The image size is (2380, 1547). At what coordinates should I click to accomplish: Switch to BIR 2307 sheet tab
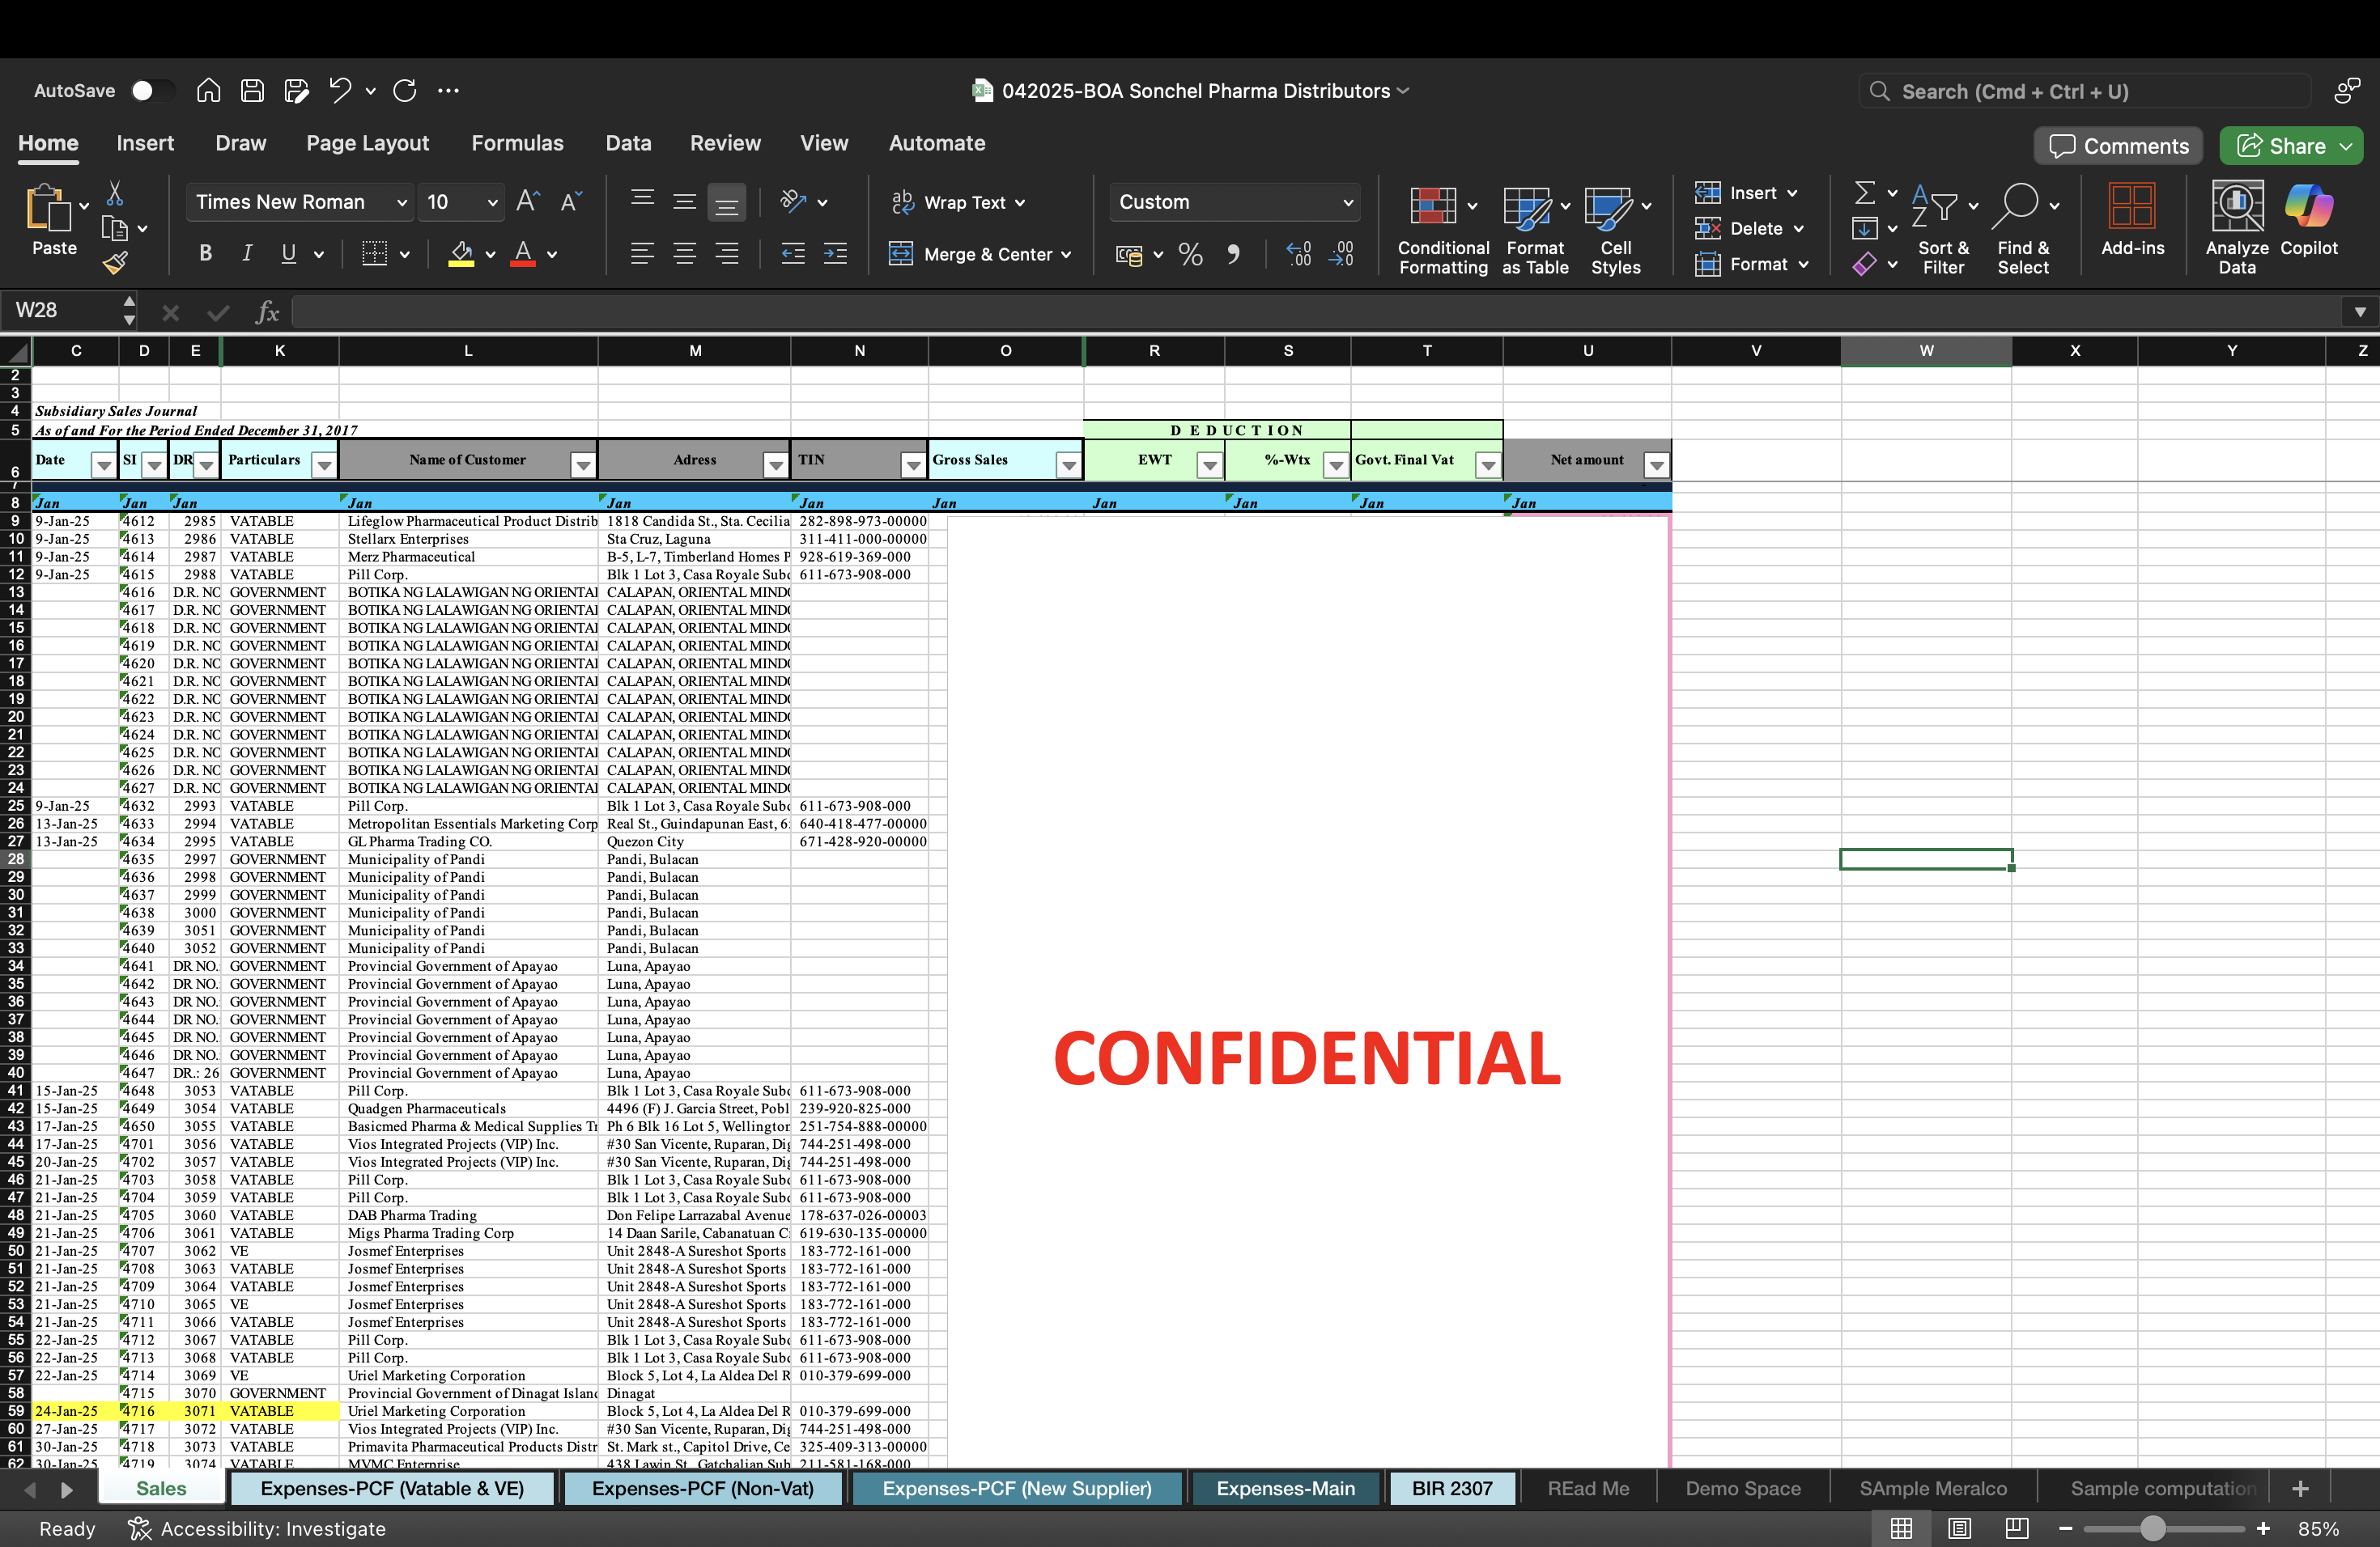coord(1452,1488)
